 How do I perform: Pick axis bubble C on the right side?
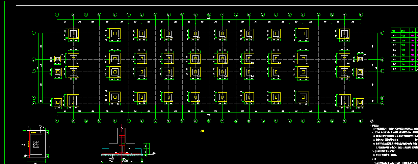(x=382, y=71)
